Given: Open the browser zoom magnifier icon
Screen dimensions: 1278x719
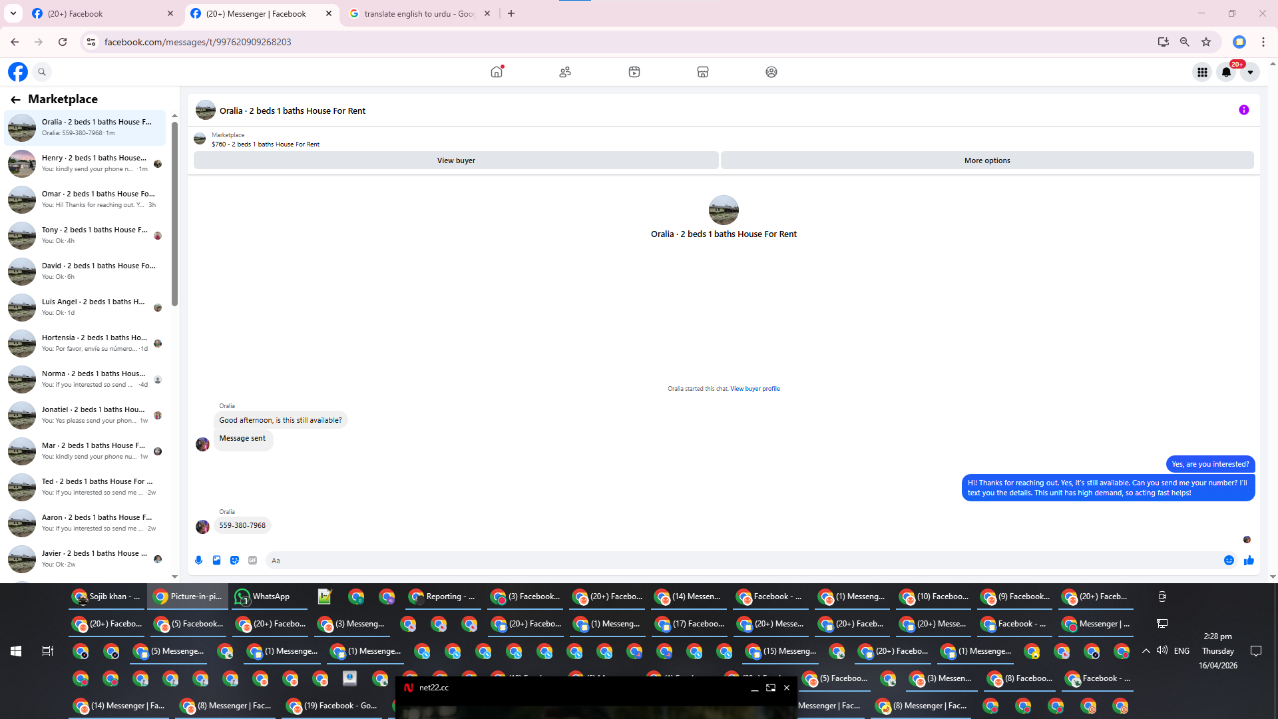Looking at the screenshot, I should coord(1185,42).
